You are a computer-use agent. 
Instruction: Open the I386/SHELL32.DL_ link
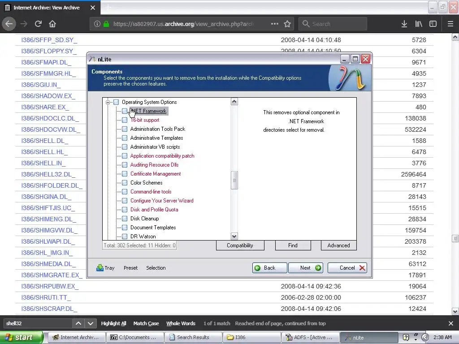tap(48, 174)
